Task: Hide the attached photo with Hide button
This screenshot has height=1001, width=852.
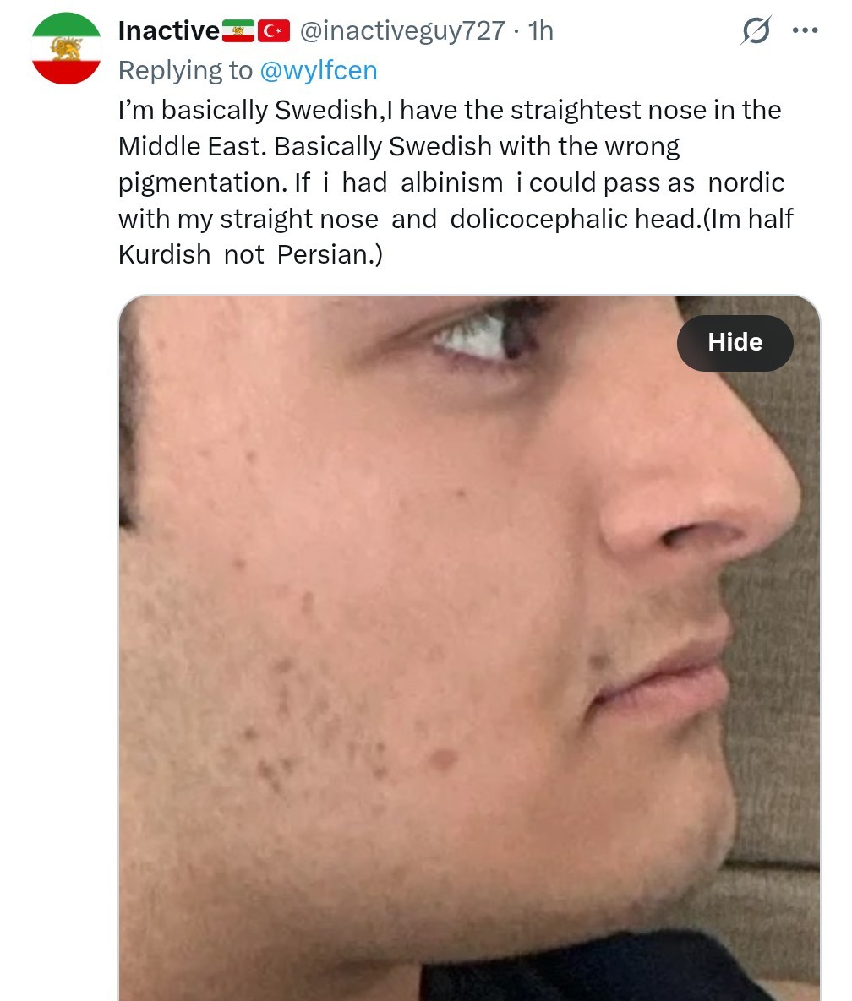Action: coord(735,343)
